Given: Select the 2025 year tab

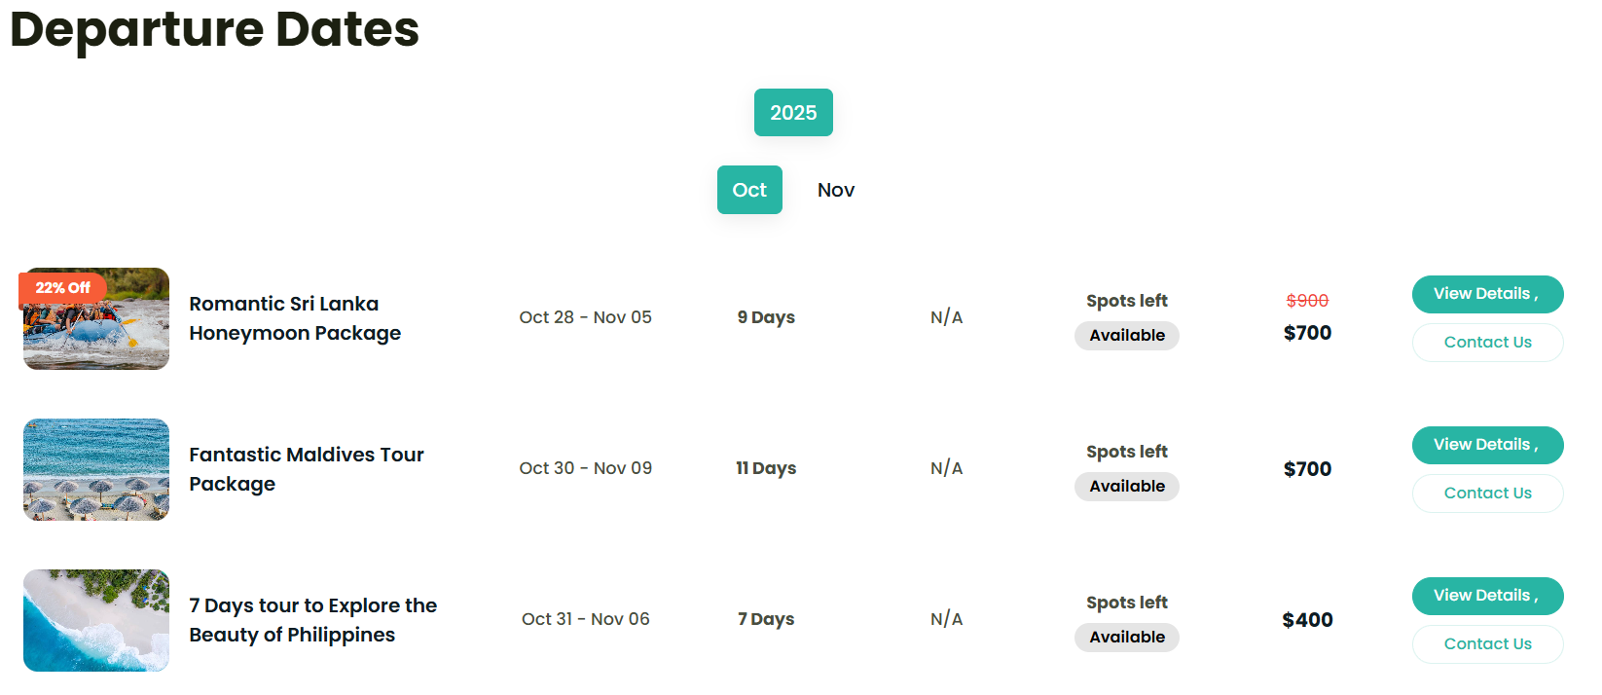Looking at the screenshot, I should click(x=793, y=113).
